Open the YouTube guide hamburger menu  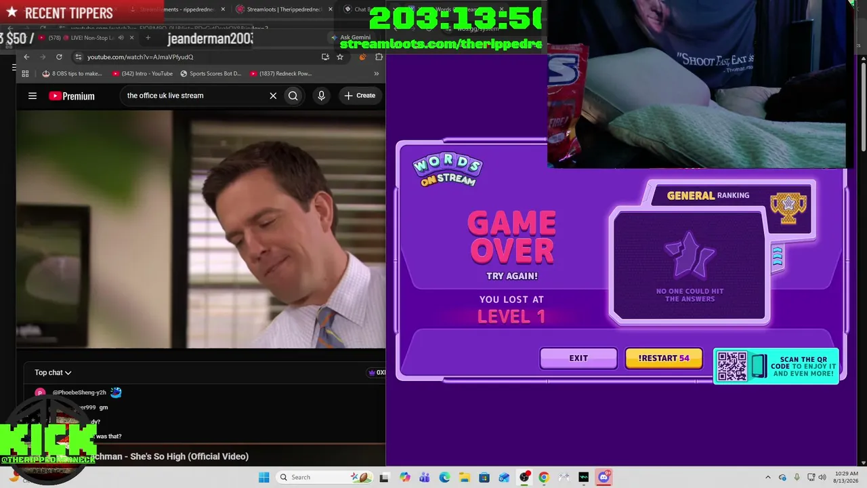pyautogui.click(x=33, y=96)
